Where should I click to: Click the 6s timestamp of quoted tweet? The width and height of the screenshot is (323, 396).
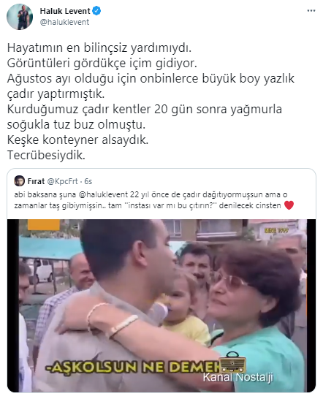[x=88, y=181]
